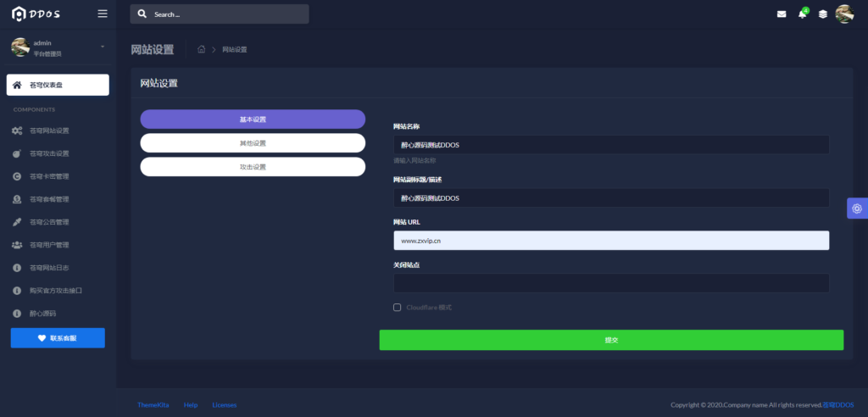
Task: Click the hamburger menu icon beside the logo
Action: click(103, 14)
